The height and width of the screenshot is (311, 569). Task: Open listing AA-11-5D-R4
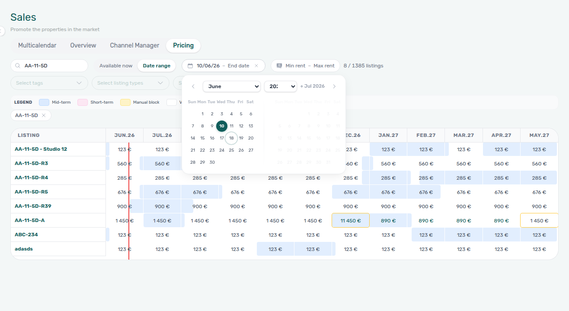pos(32,178)
